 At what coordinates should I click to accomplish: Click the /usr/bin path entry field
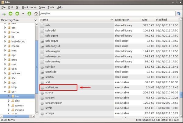(107, 13)
